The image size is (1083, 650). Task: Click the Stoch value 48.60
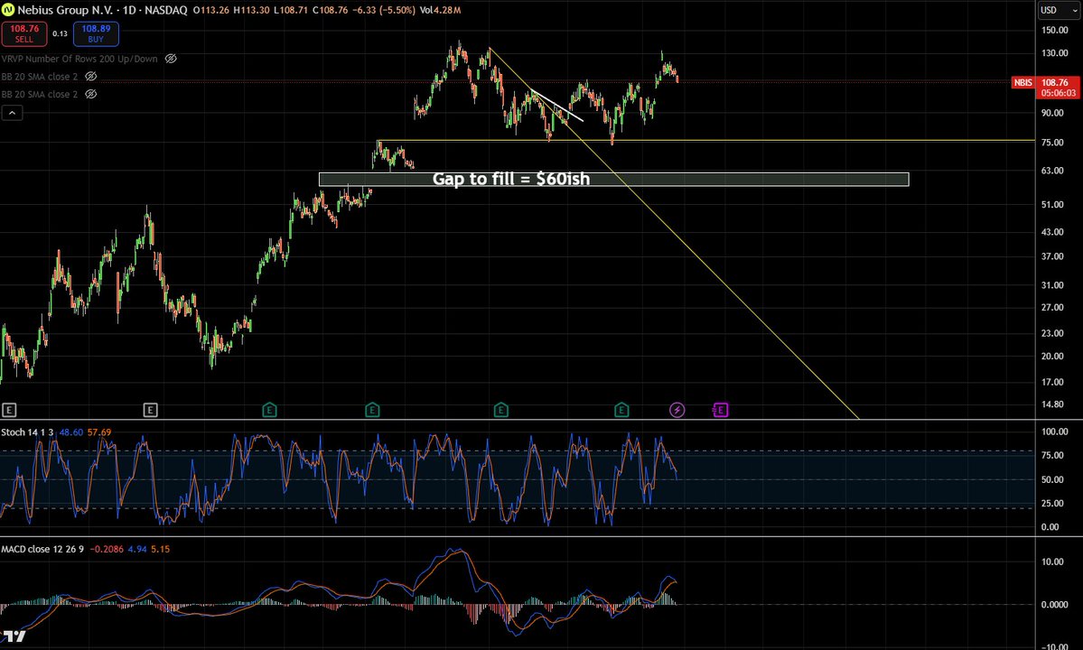click(x=70, y=432)
